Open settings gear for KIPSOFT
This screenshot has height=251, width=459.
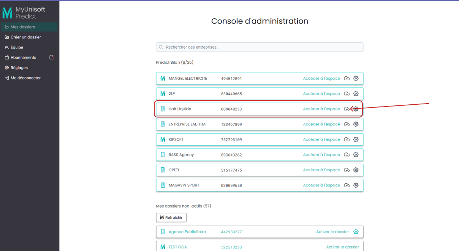(356, 139)
